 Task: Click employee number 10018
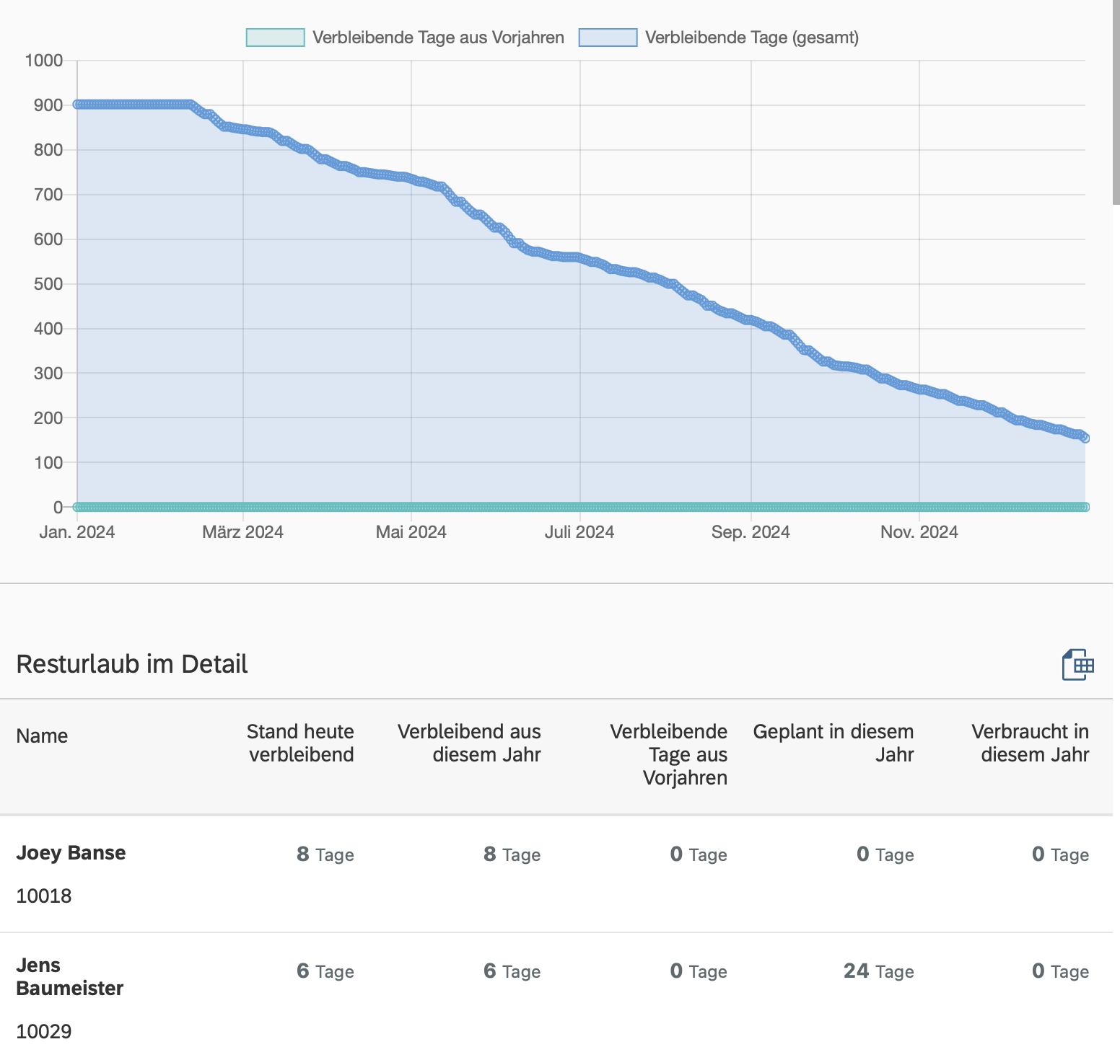coord(44,896)
